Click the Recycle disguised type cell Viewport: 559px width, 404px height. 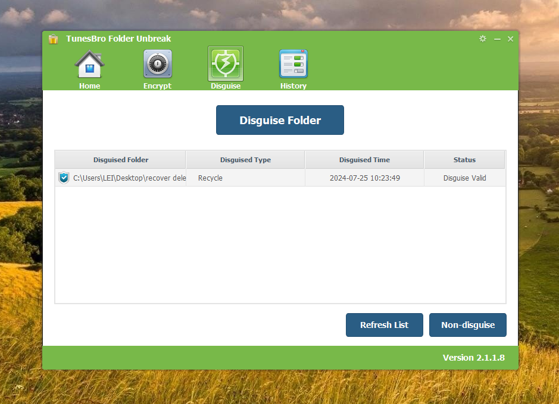(210, 178)
